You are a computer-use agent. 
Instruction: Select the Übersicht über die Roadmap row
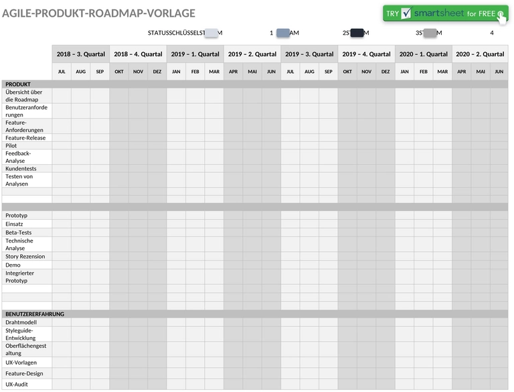255,96
